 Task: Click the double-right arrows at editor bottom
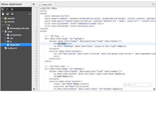click(154, 89)
